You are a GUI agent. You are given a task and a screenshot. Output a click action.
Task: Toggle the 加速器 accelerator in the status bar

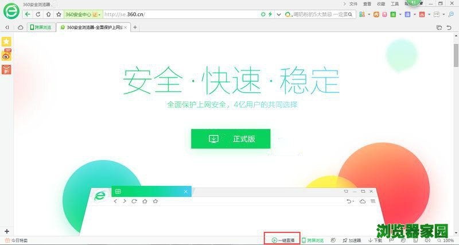coord(352,240)
